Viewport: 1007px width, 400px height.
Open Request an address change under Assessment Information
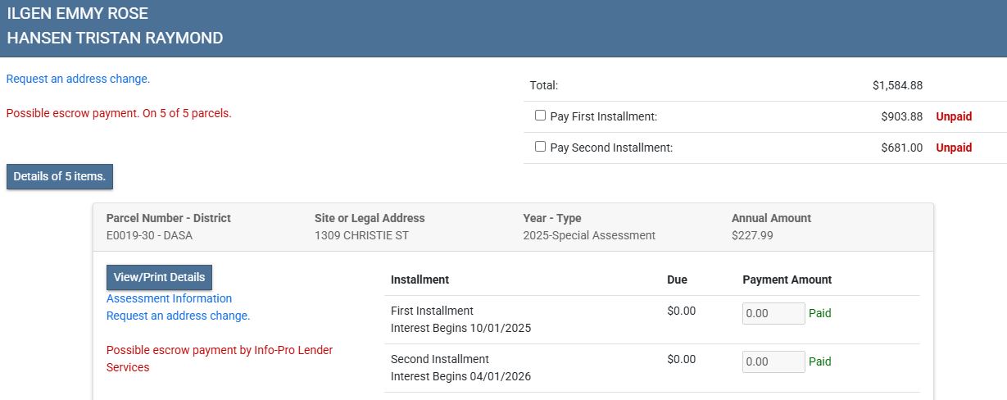point(178,316)
